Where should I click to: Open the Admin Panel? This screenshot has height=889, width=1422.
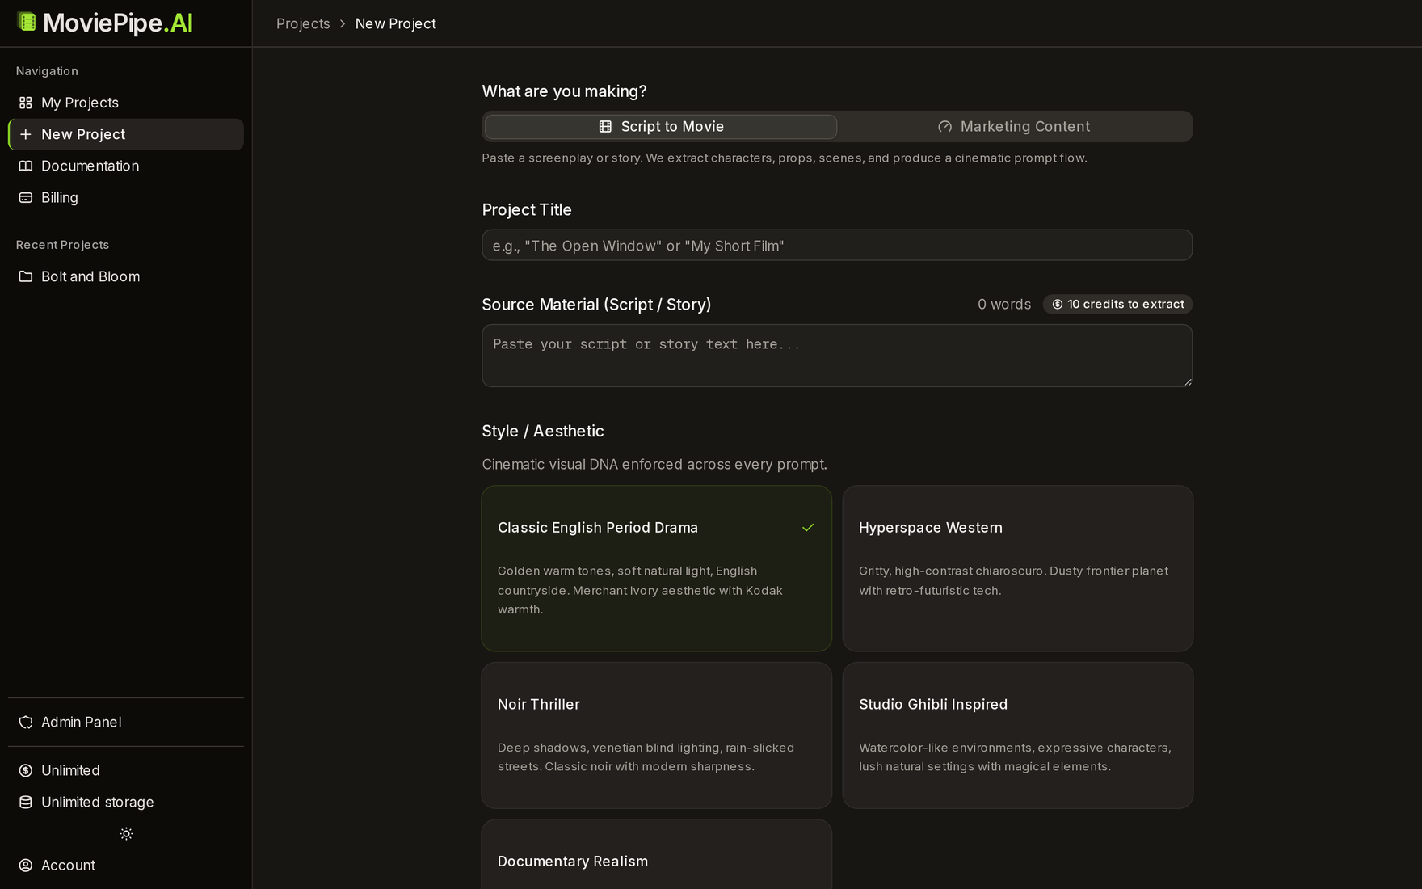pyautogui.click(x=125, y=722)
